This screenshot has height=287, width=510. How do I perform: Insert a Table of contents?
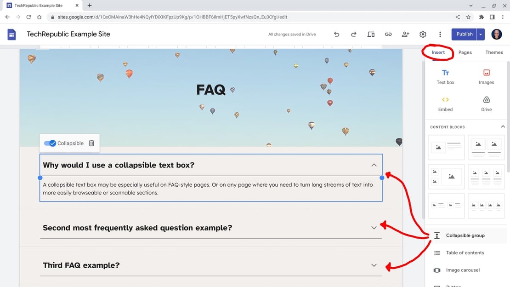[x=465, y=253]
